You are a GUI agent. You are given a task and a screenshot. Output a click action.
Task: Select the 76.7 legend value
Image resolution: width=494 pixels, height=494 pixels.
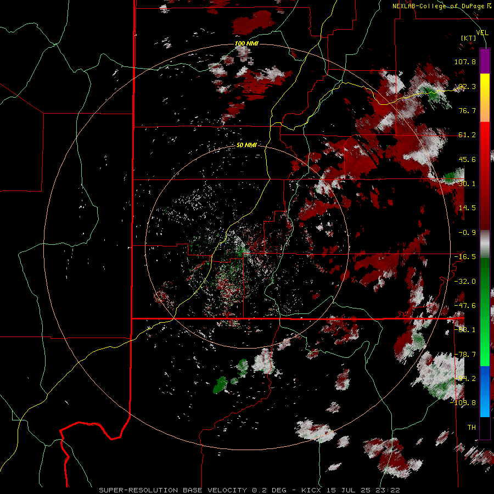point(467,110)
